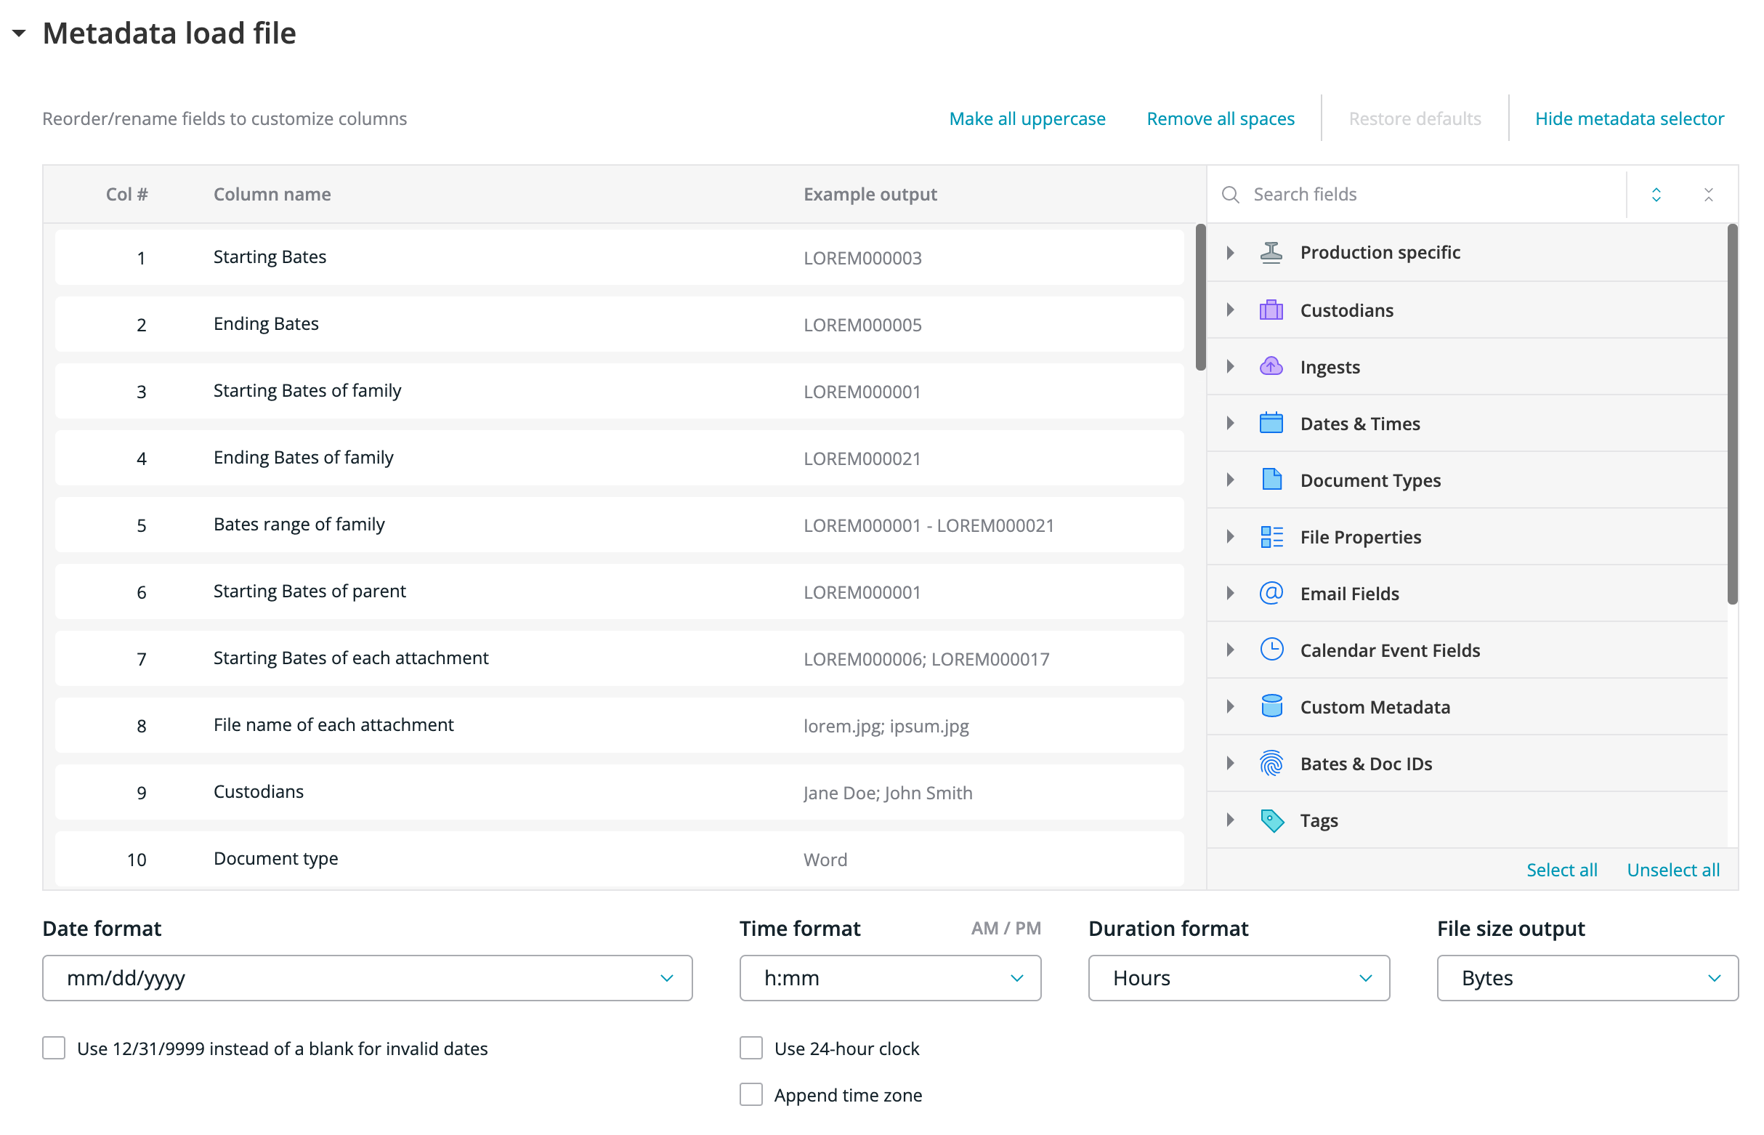The width and height of the screenshot is (1764, 1135).
Task: Select File name of each attachment row
Action: click(x=619, y=726)
